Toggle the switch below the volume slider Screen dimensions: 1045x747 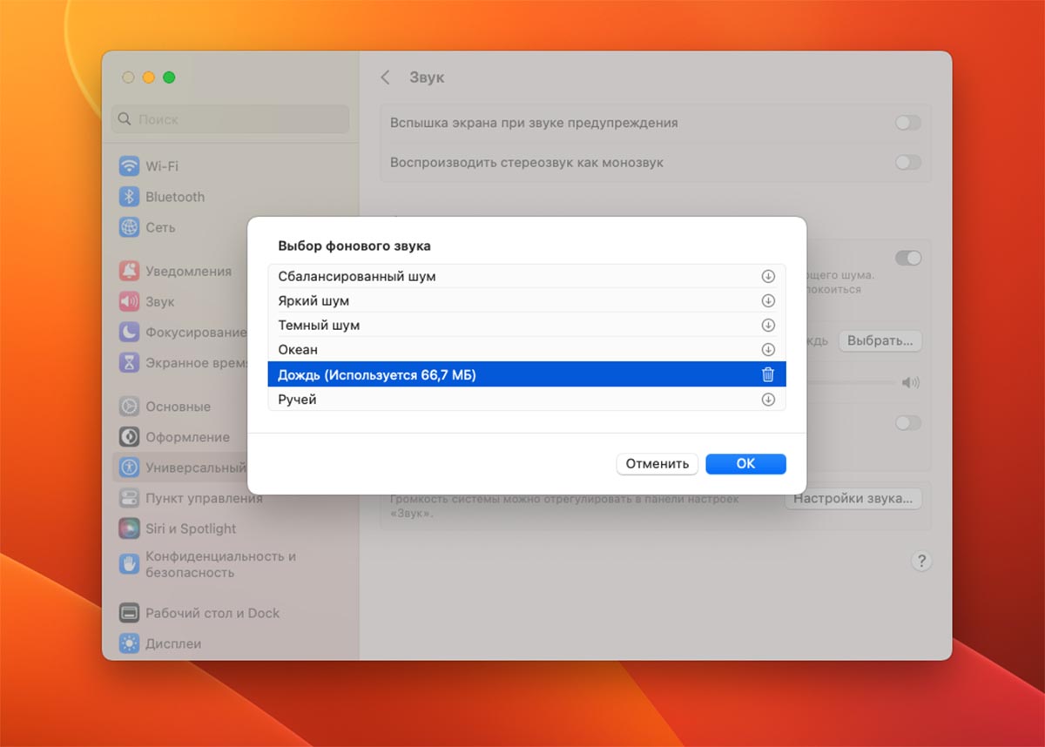click(x=907, y=422)
